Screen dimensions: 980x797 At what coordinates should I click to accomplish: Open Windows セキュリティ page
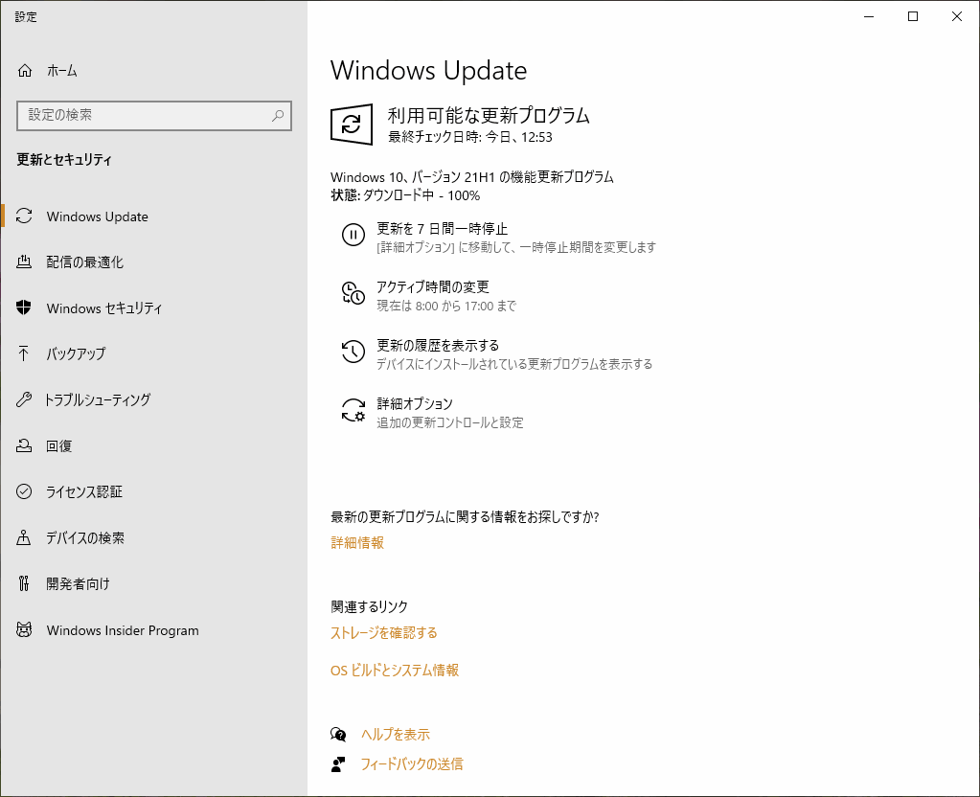point(153,308)
